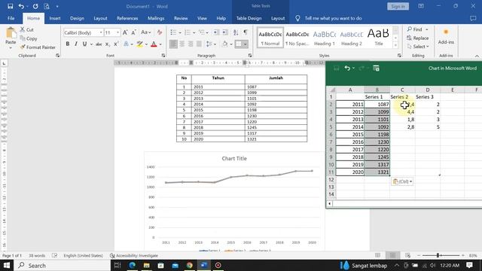Image resolution: width=482 pixels, height=271 pixels.
Task: Click the Chart Title text in the chart
Action: click(234, 159)
